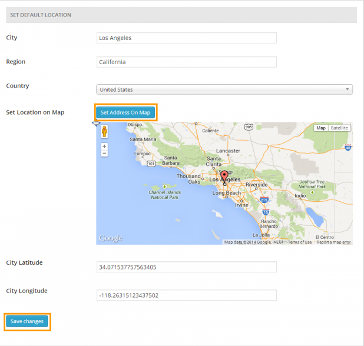
Task: Click the Google logo on the map
Action: [111, 238]
